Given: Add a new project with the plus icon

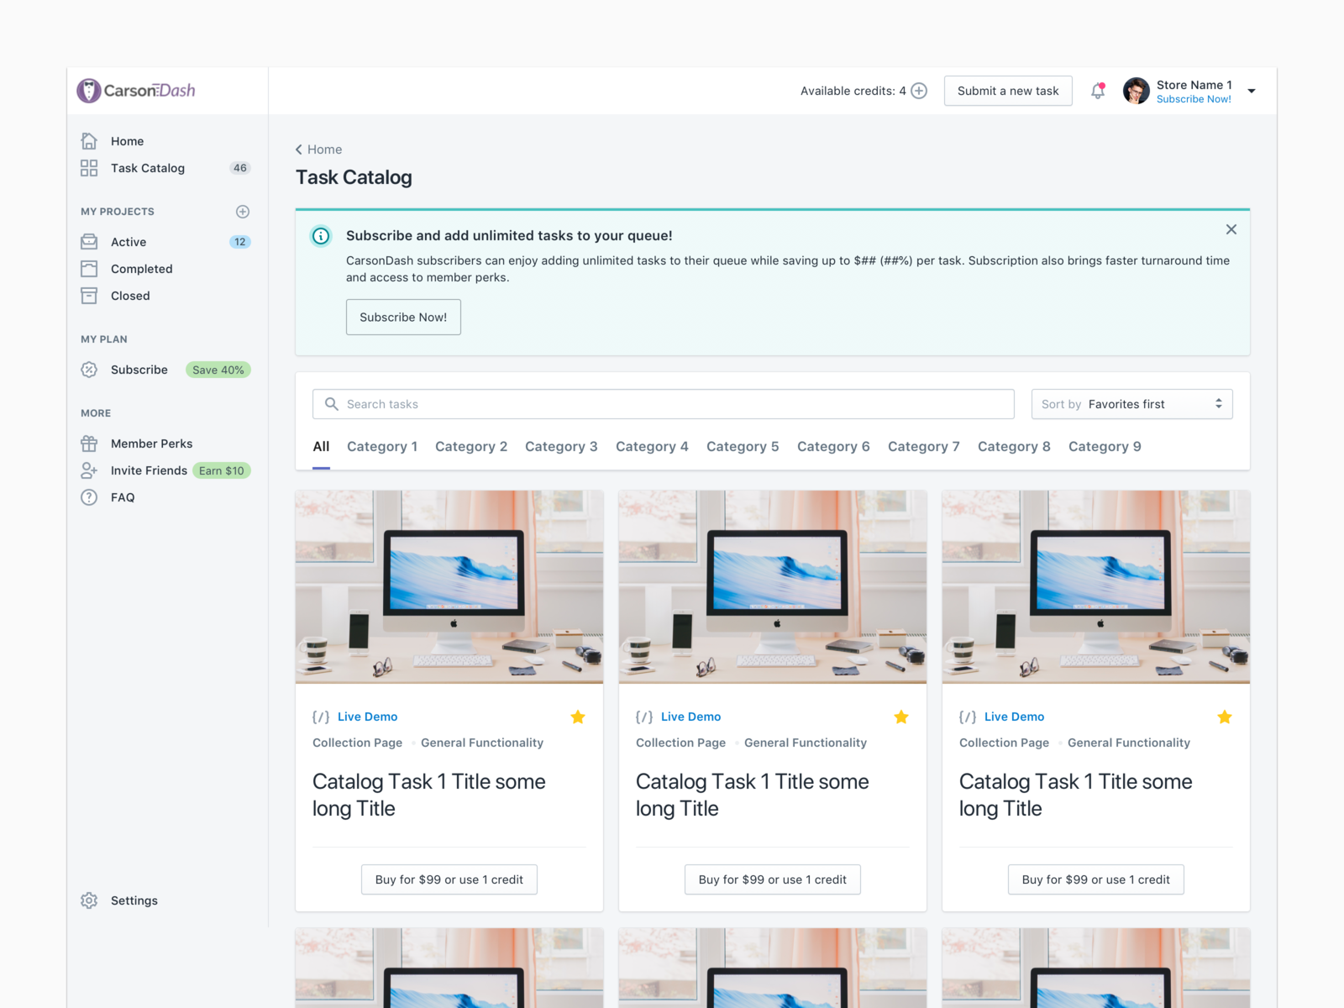Looking at the screenshot, I should (243, 212).
